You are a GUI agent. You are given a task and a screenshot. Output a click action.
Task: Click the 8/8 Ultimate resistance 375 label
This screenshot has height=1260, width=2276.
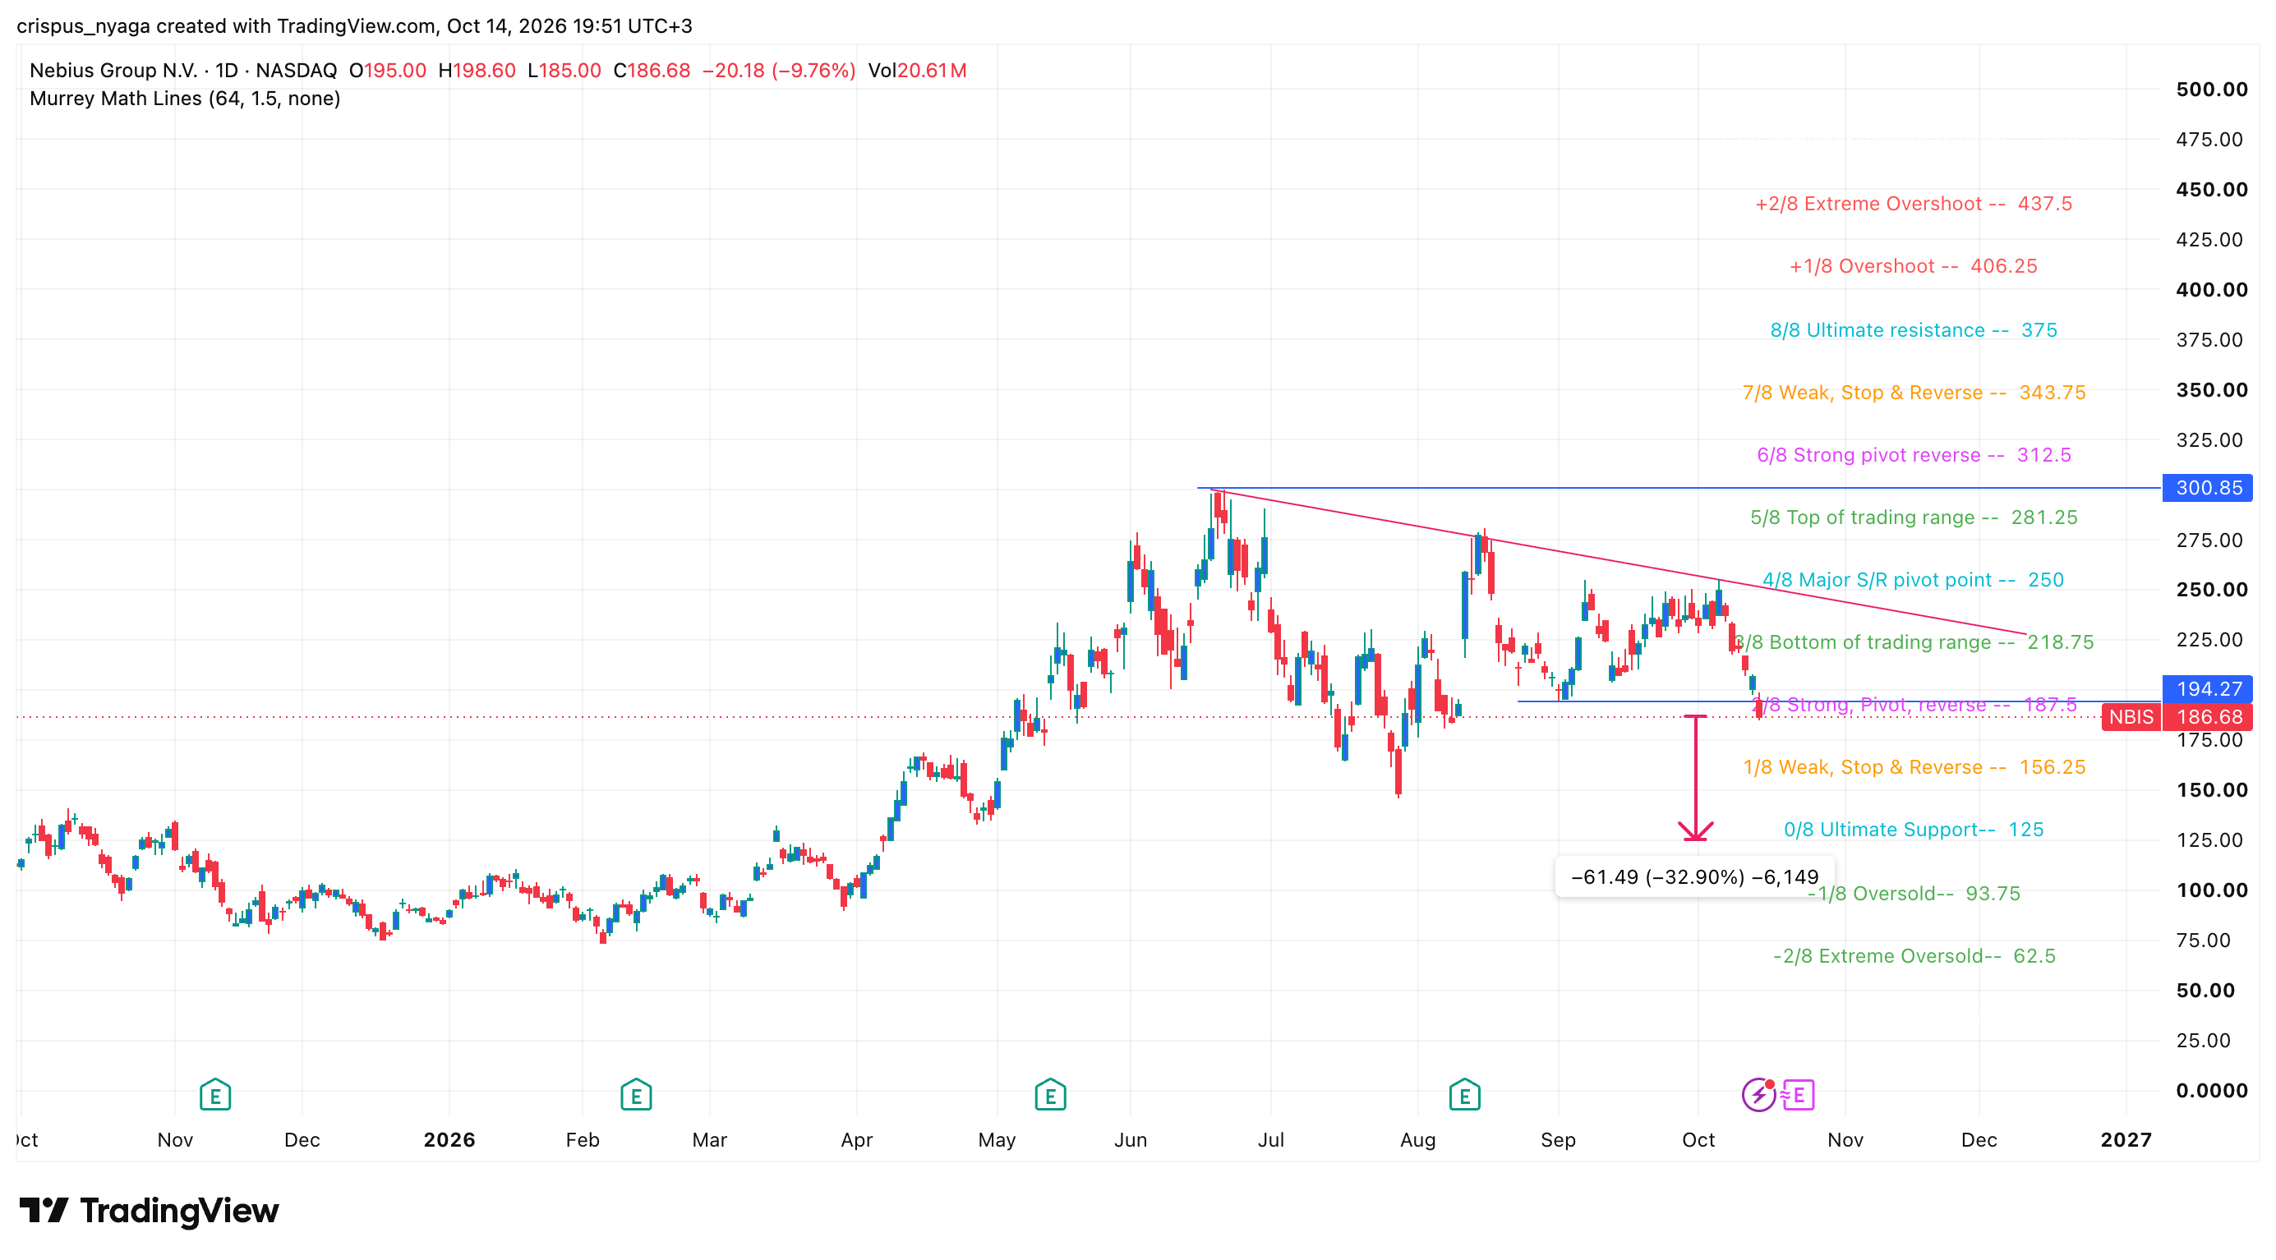click(x=1914, y=330)
